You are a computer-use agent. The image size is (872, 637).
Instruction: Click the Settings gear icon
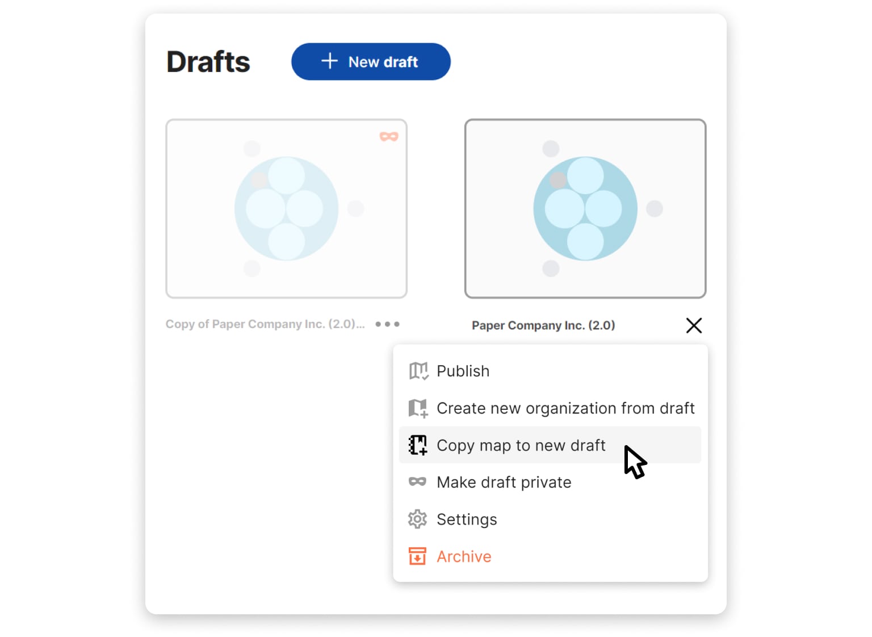click(417, 519)
